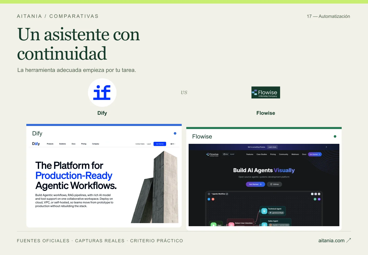Click the Flowise Workday Company logo badge
Viewport: 368px width, 255px height.
pos(266,92)
